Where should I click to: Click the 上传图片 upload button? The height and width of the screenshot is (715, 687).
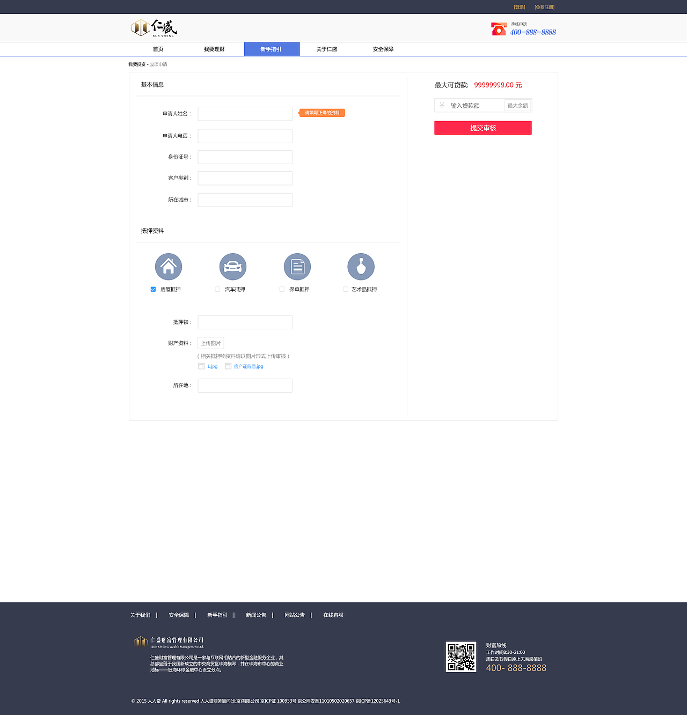click(211, 343)
